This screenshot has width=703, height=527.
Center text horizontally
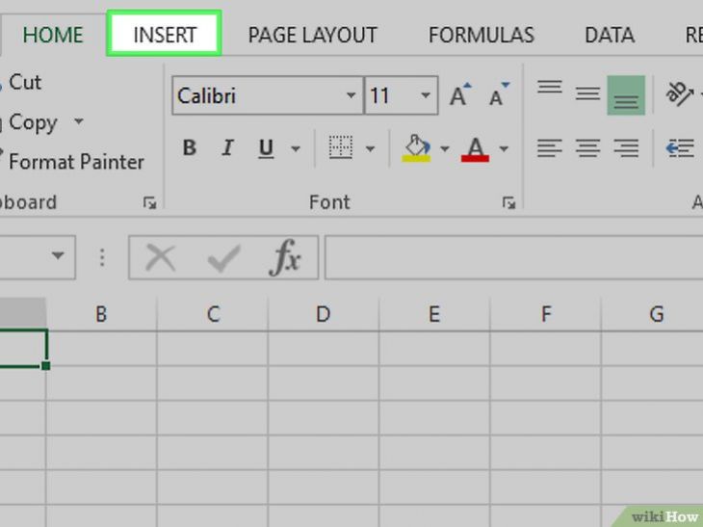[x=587, y=148]
